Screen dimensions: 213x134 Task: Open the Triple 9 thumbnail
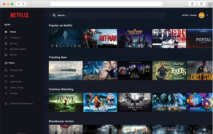169,39
